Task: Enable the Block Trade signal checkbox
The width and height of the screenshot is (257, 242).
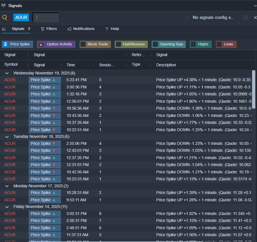Action: tap(83, 45)
